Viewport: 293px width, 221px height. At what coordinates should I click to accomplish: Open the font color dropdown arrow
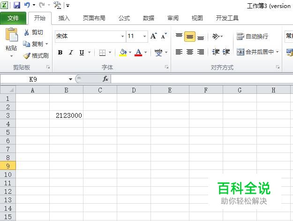pyautogui.click(x=146, y=53)
